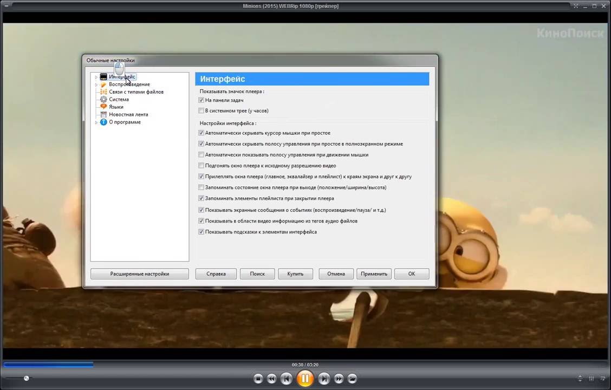Click the Интерфейс blue section header
611x390 pixels.
click(x=312, y=79)
